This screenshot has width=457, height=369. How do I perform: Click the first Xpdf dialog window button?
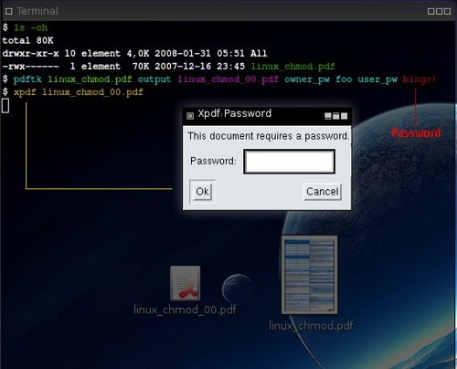coord(328,116)
